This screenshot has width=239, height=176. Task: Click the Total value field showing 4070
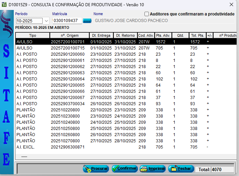pyautogui.click(x=222, y=169)
